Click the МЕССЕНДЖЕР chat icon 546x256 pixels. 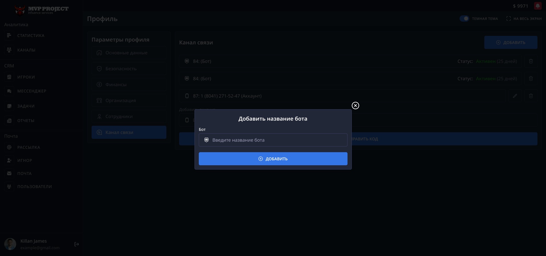pos(9,91)
